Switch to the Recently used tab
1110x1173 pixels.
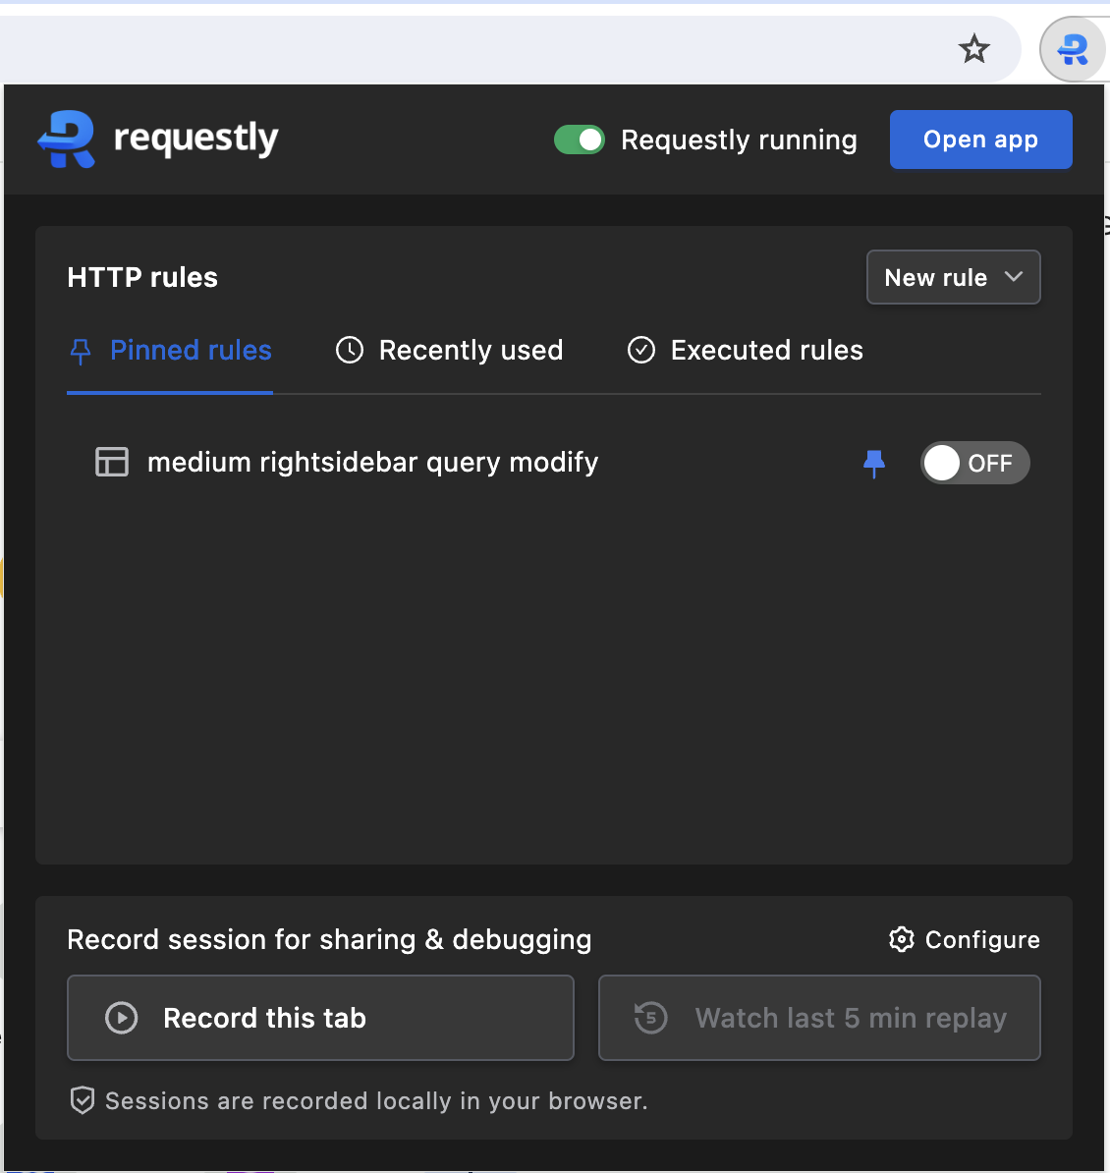[x=471, y=350]
